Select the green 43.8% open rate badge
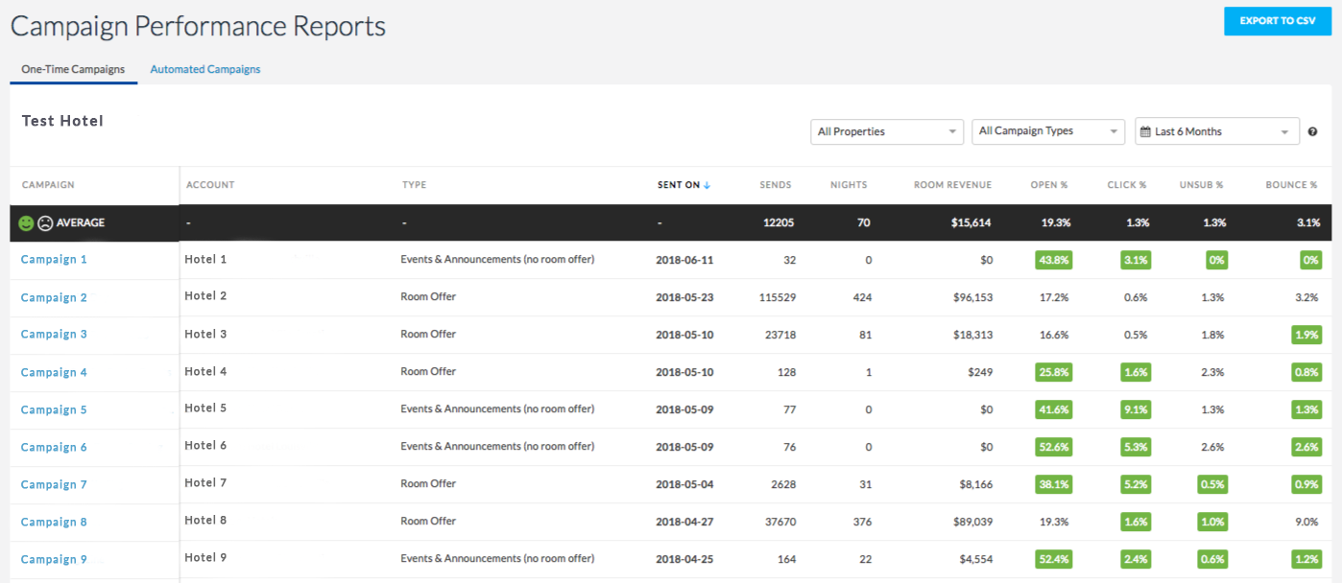Screen dimensions: 1342x583 click(x=1053, y=260)
